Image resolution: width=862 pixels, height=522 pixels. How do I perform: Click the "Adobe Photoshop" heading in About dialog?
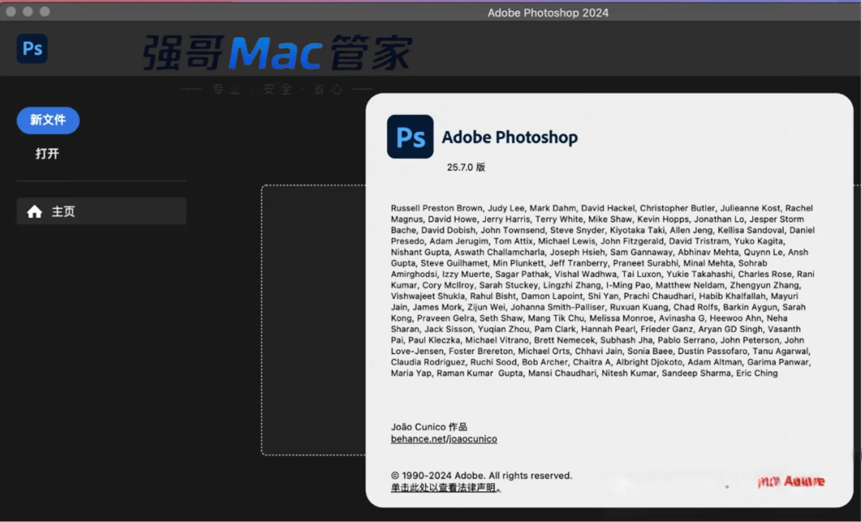click(510, 137)
